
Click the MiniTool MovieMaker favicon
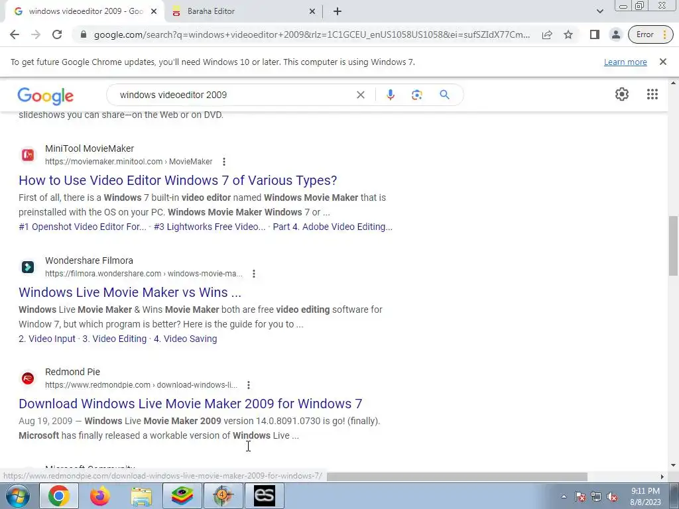click(x=28, y=155)
